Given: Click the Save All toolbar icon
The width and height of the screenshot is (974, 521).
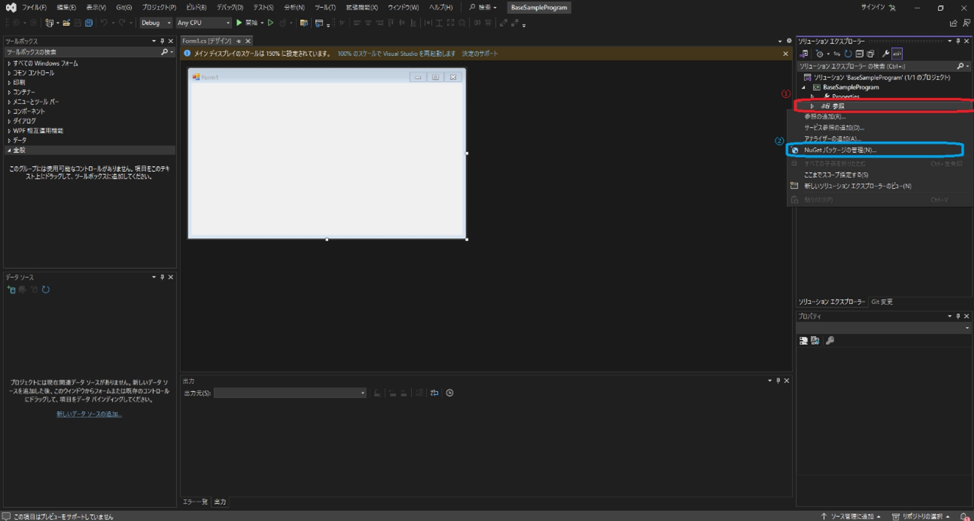Looking at the screenshot, I should click(x=89, y=23).
